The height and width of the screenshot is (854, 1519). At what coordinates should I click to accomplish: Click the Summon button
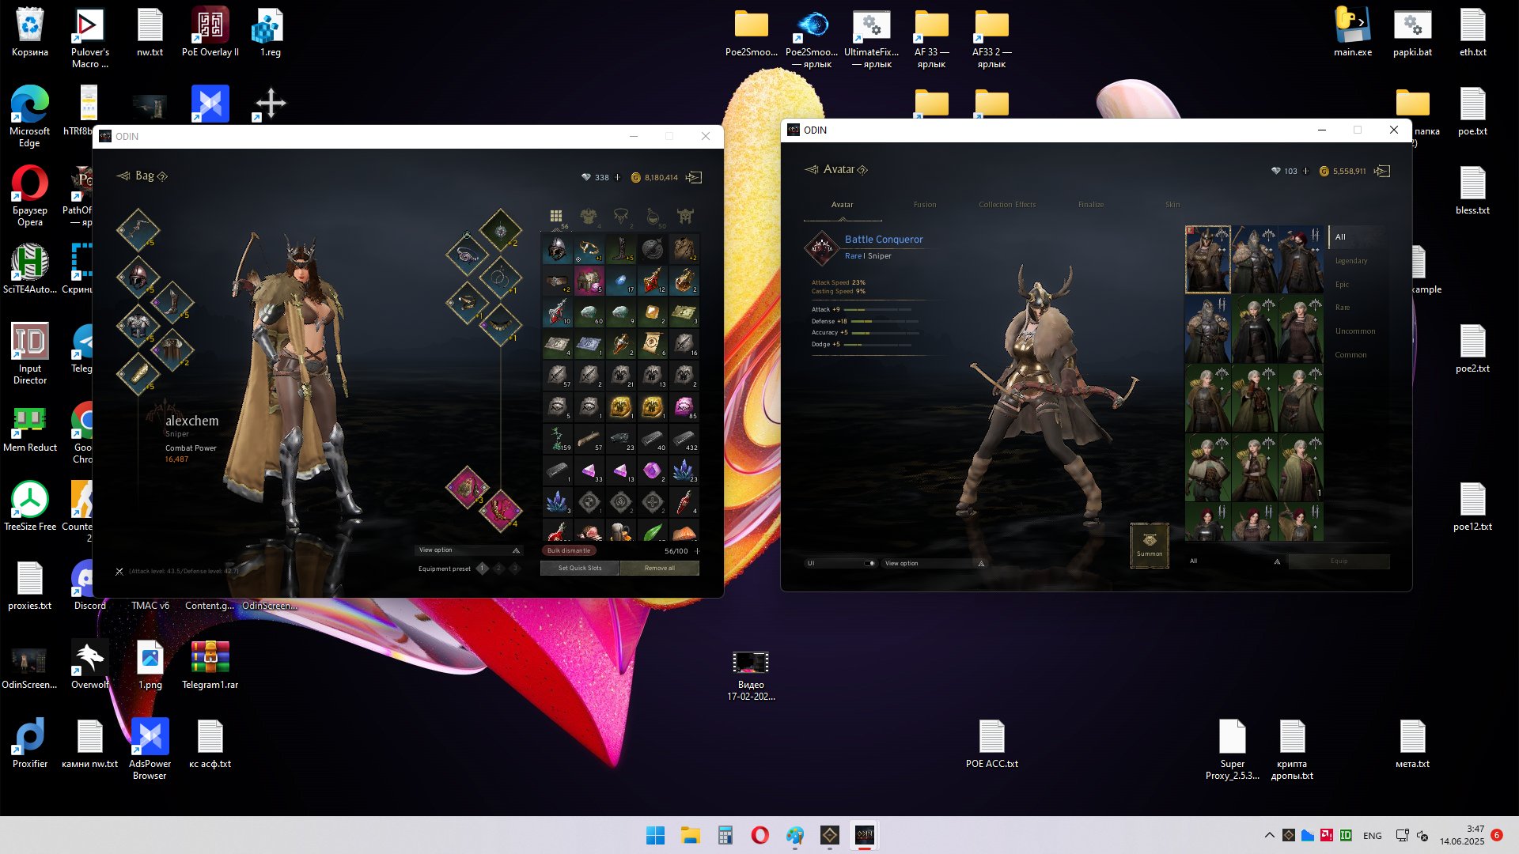(1150, 546)
